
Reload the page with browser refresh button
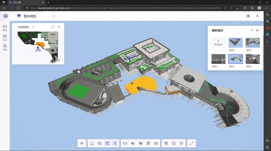pos(18,8)
